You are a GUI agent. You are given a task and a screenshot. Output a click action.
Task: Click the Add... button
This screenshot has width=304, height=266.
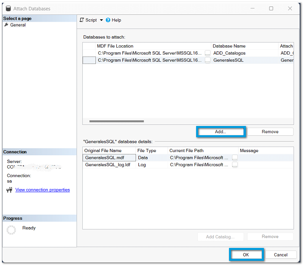tap(220, 132)
